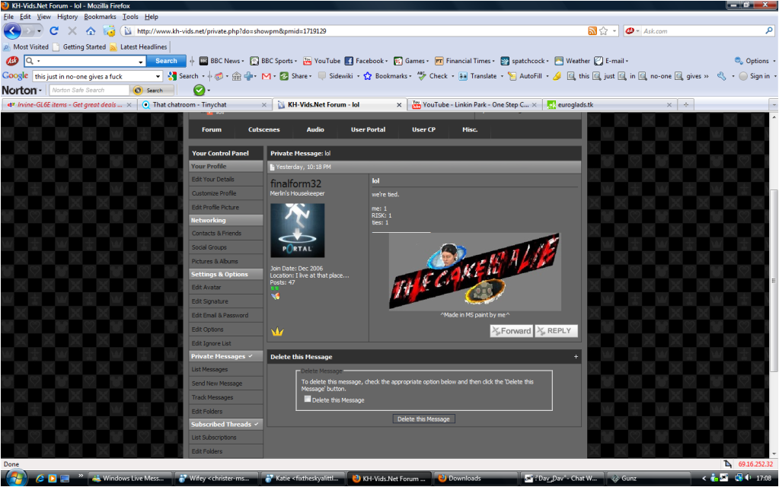Open the Bookmarks menu
Screen dimensions: 779x487
point(100,17)
